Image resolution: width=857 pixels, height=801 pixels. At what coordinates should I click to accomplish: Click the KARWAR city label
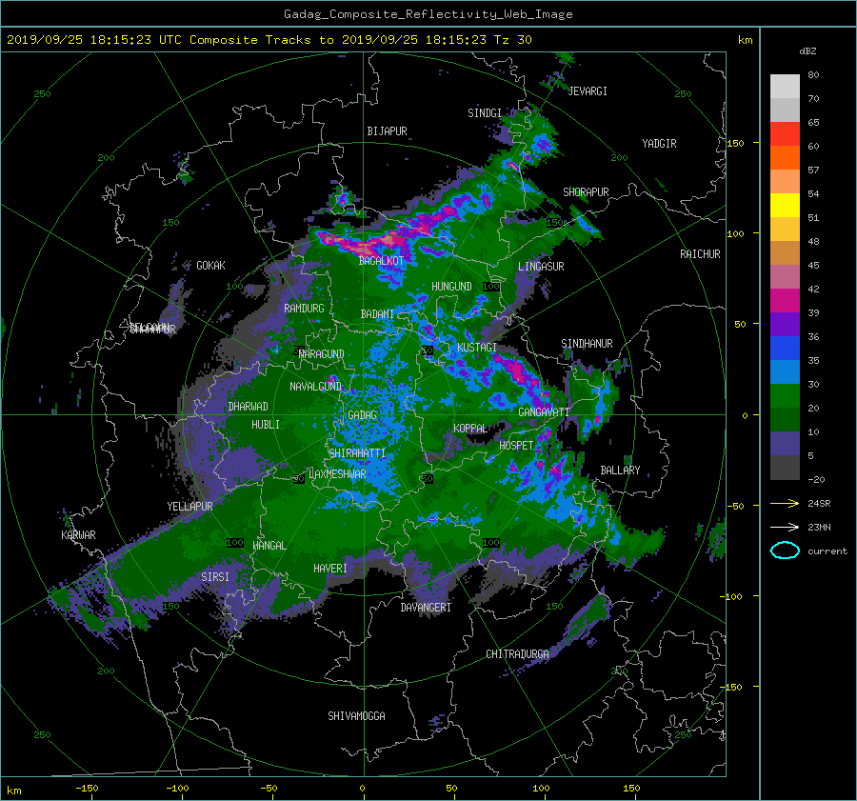tap(78, 535)
